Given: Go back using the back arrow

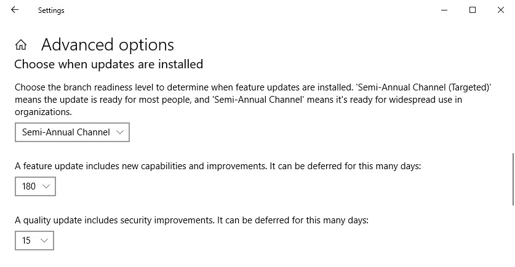Looking at the screenshot, I should pyautogui.click(x=15, y=10).
